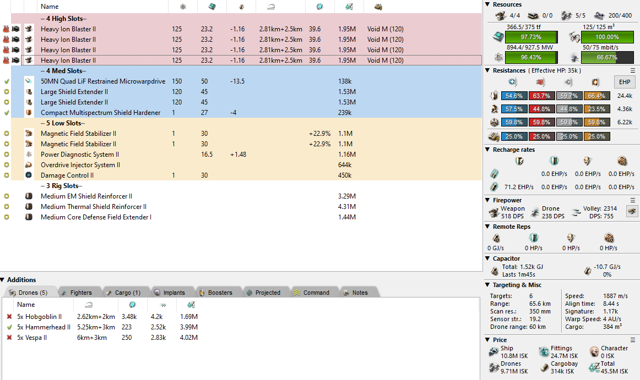Open the Implants tab
This screenshot has width=640, height=380.
point(169,293)
